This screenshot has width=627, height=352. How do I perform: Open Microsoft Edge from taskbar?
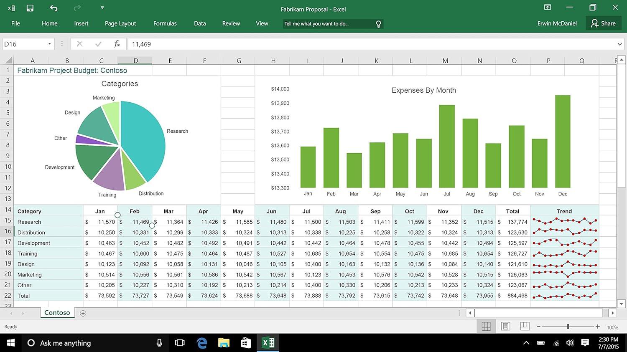coord(202,343)
